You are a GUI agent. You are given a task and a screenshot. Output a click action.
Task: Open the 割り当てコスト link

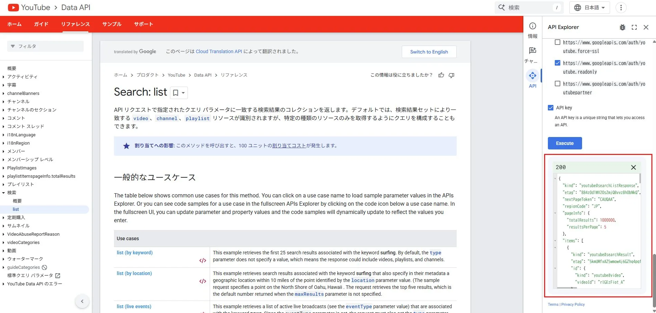(289, 146)
